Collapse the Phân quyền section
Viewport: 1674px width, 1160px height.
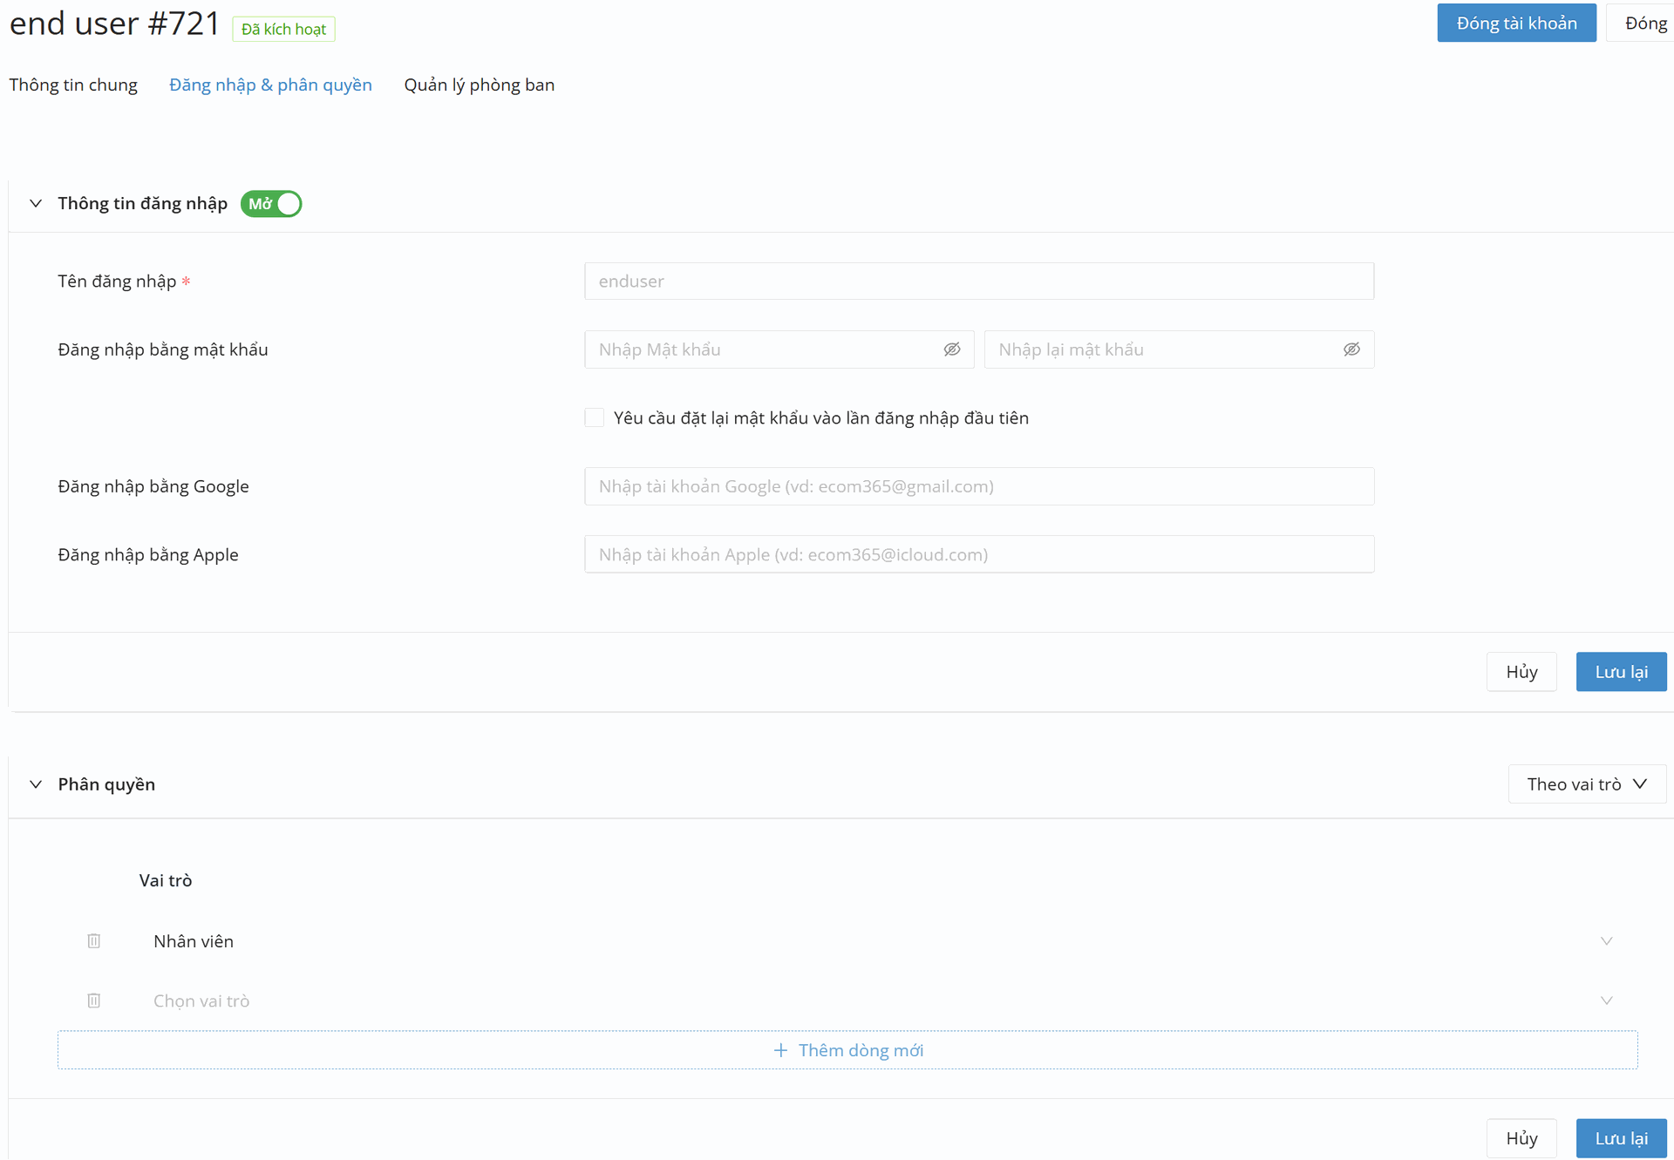tap(36, 784)
